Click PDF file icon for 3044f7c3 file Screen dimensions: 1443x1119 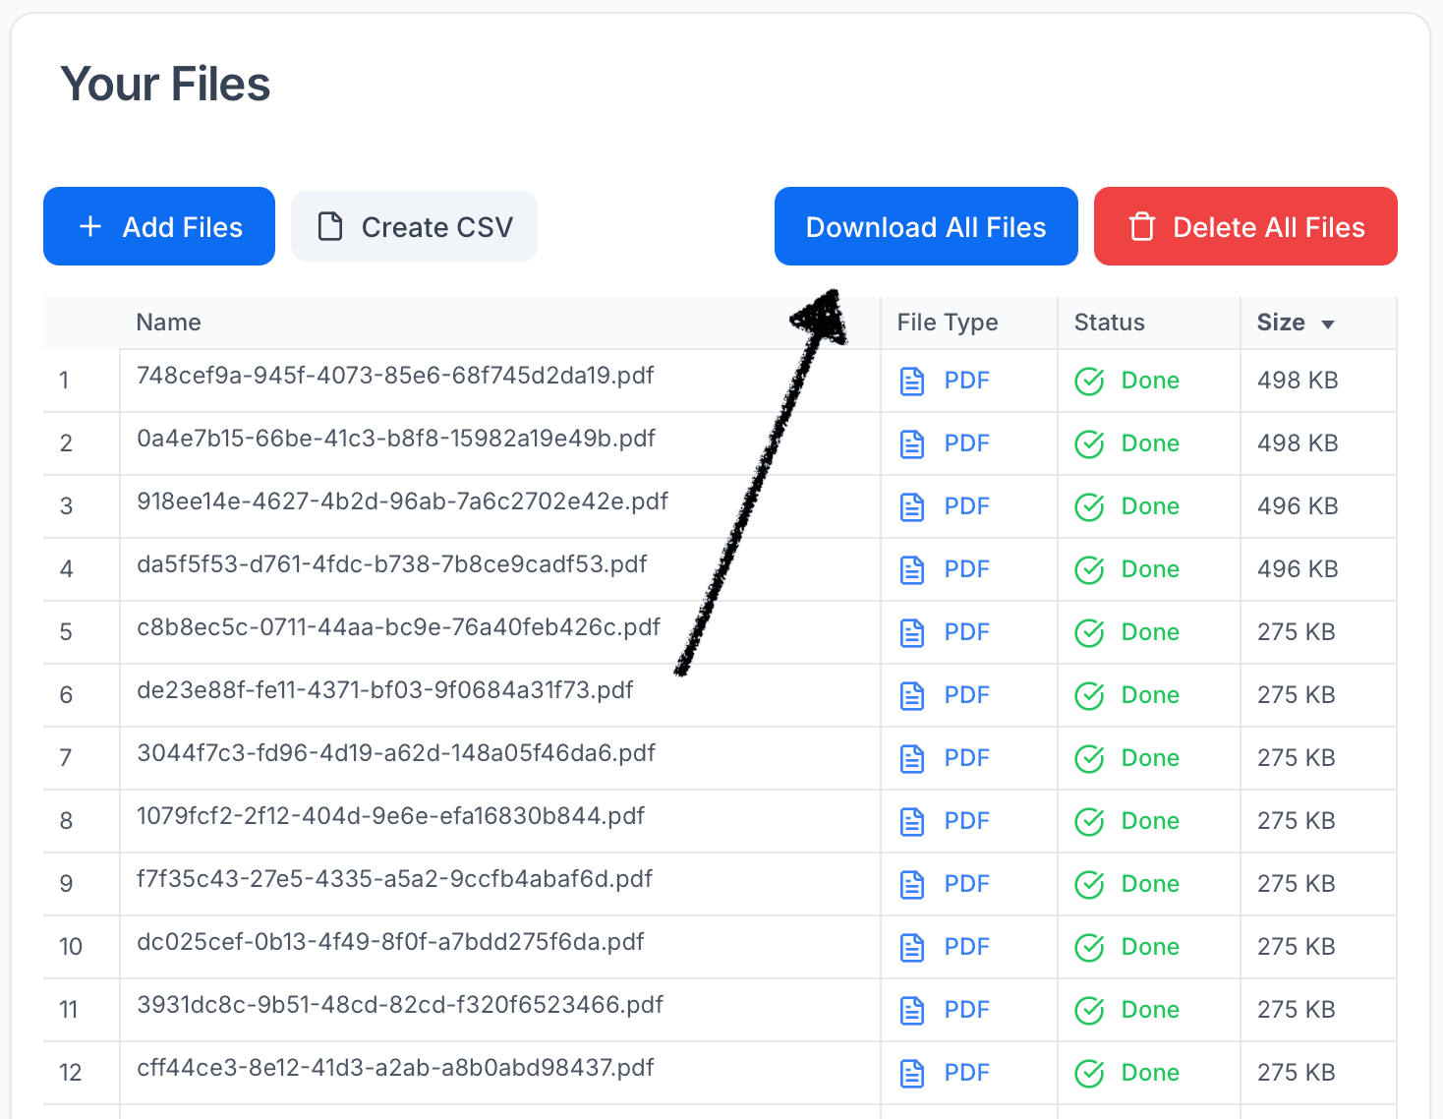(x=912, y=758)
